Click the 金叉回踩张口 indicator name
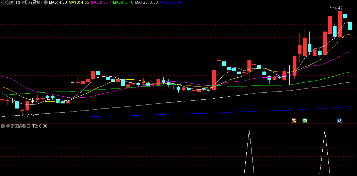The image size is (357, 176). tap(18, 126)
